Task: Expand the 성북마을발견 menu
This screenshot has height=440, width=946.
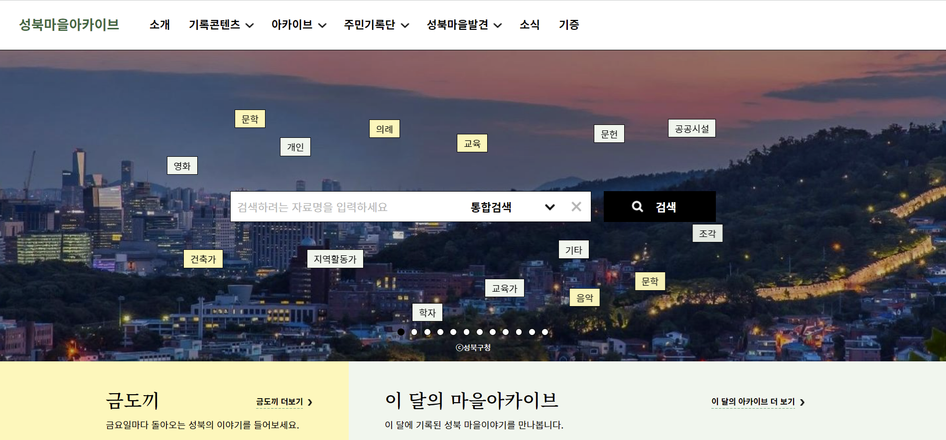Action: (464, 25)
